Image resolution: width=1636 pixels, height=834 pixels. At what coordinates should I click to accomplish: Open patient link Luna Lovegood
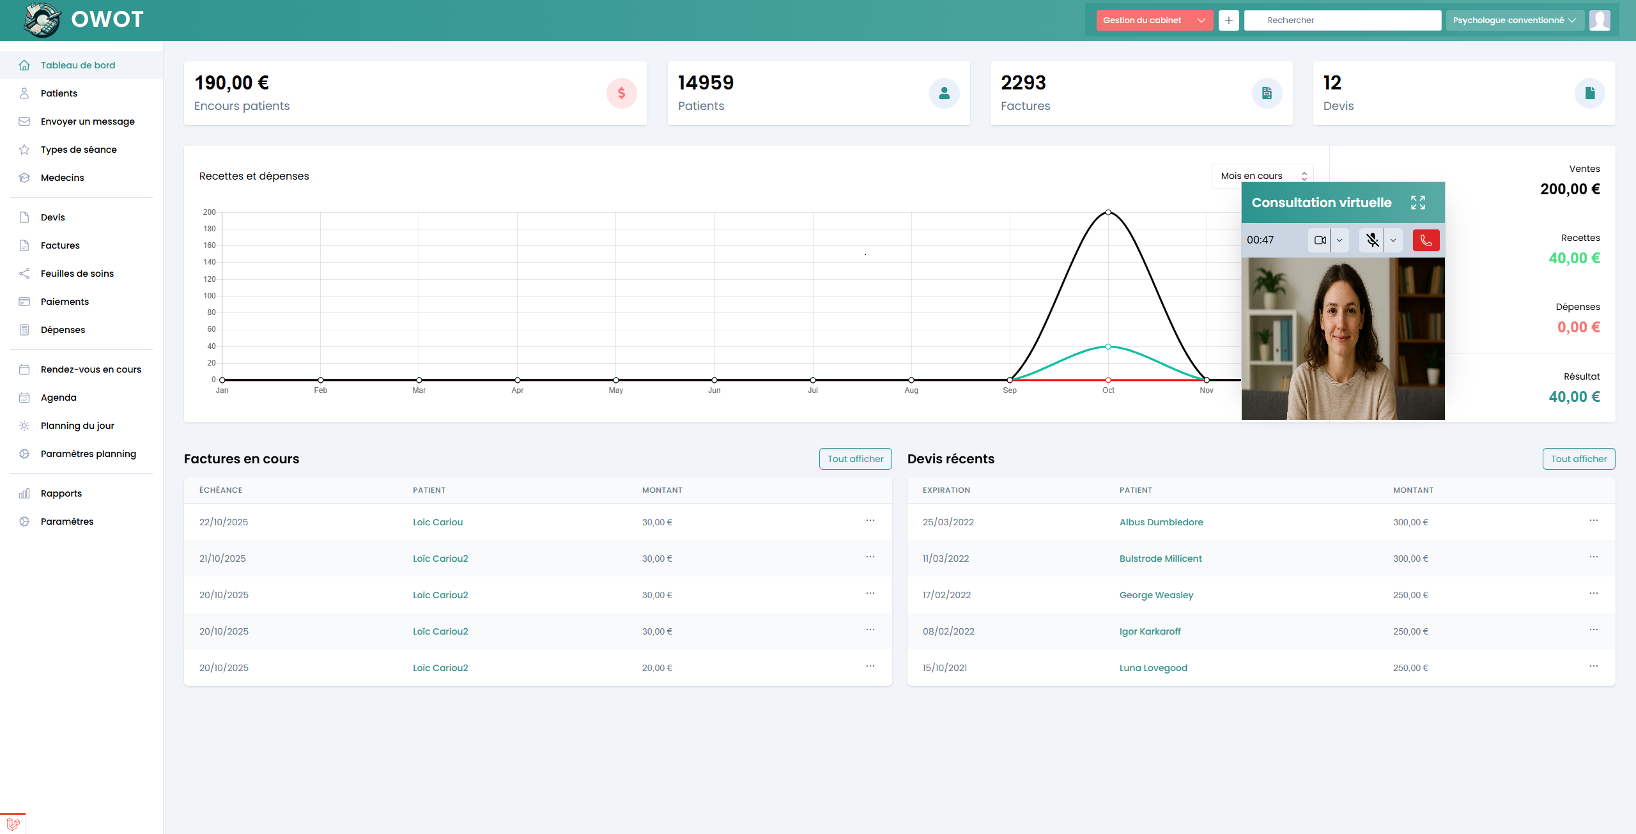tap(1153, 668)
